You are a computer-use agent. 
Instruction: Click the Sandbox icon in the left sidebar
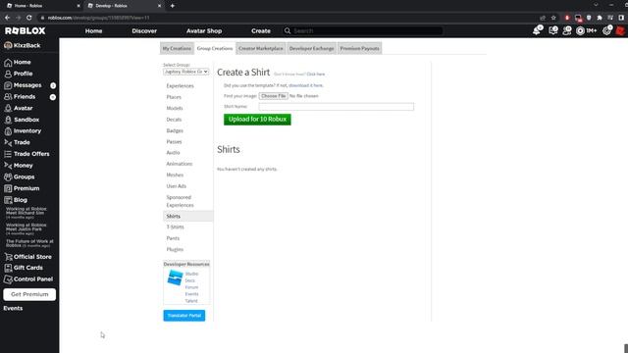[x=8, y=120]
